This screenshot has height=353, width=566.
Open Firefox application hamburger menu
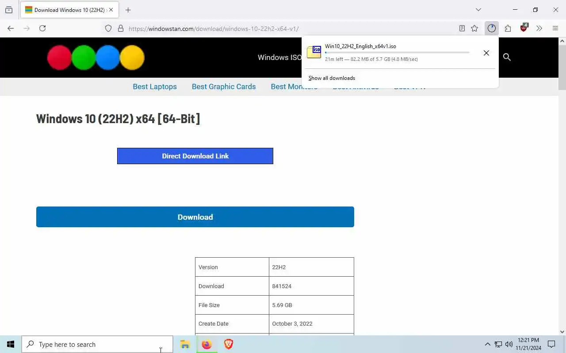tap(555, 28)
